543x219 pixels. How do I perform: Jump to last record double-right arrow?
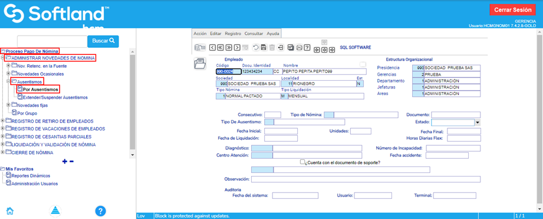click(229, 47)
